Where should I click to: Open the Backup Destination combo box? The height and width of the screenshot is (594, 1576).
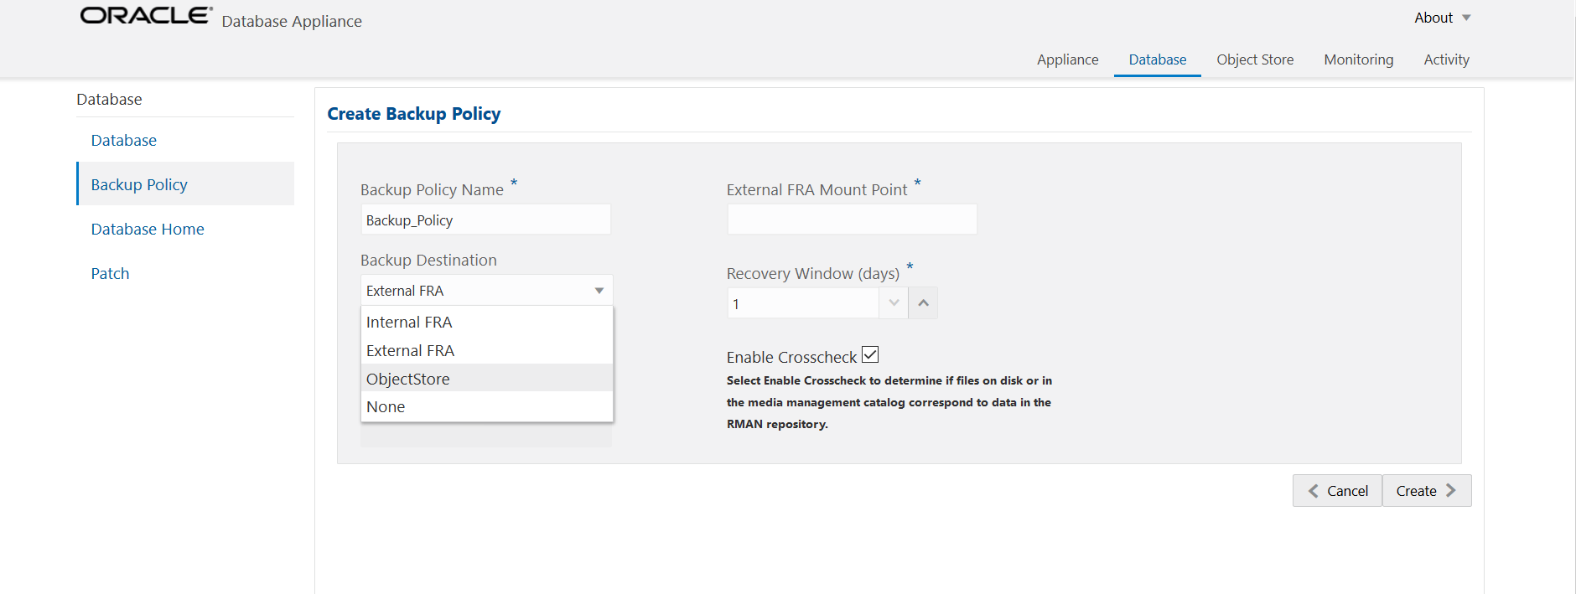tap(486, 291)
